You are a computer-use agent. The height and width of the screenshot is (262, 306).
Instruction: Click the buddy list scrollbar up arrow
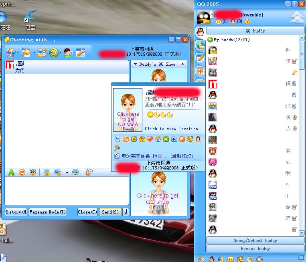pyautogui.click(x=302, y=38)
